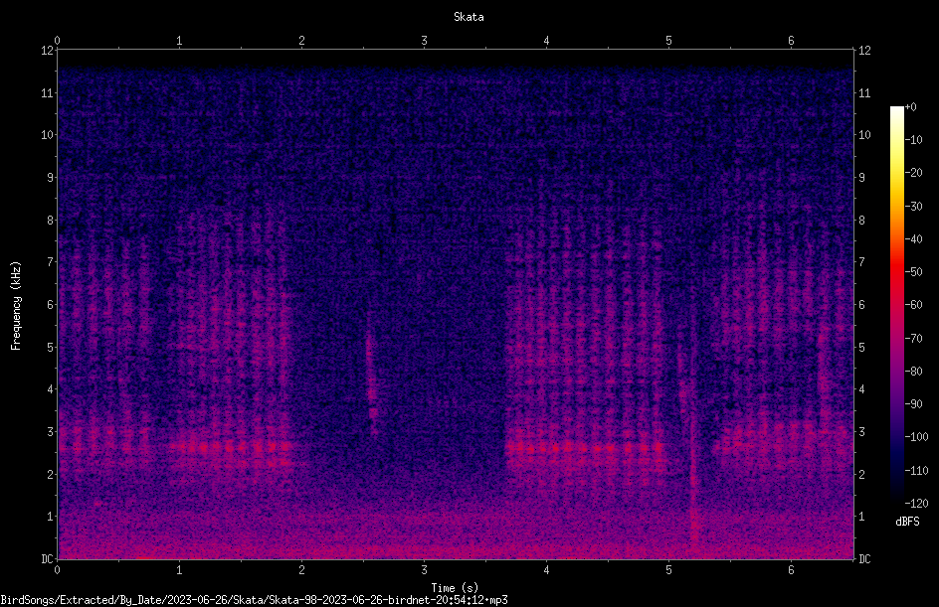Click "7" on the right frequency axis
Image resolution: width=939 pixels, height=607 pixels.
pos(861,262)
